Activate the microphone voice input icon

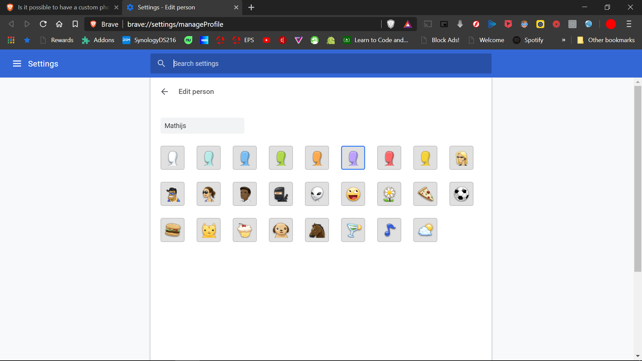click(x=460, y=24)
